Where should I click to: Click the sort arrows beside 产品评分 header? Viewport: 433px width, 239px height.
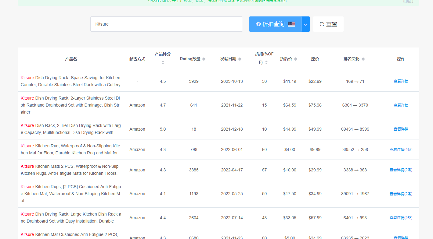click(x=163, y=62)
